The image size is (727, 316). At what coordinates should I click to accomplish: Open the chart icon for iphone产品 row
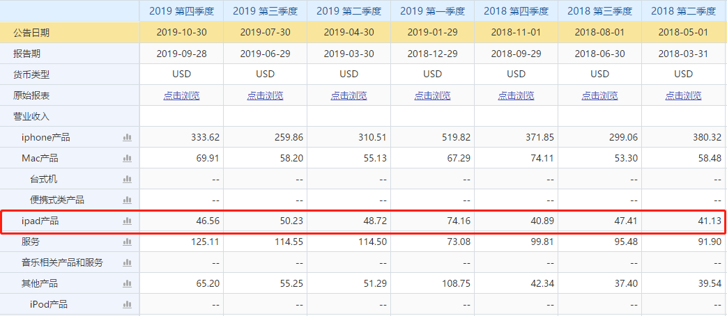point(127,137)
